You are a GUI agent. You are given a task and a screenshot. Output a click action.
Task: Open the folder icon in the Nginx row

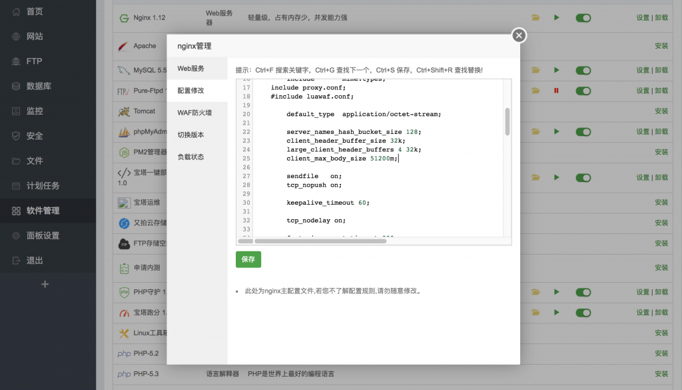click(535, 17)
